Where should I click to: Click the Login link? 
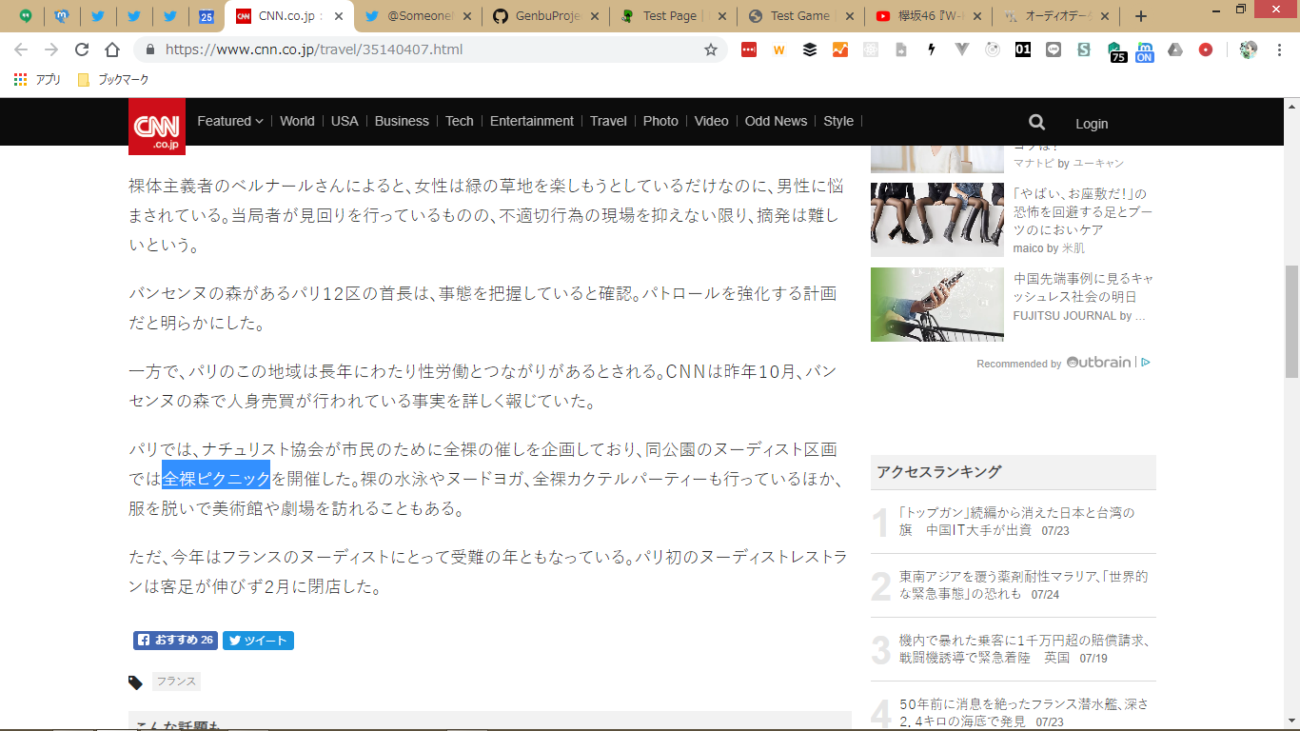tap(1092, 124)
